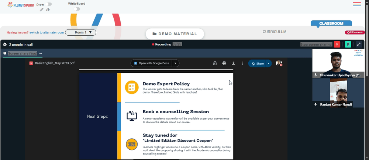The height and width of the screenshot is (160, 369).
Task: Click the Recording status indicator
Action: [x=162, y=44]
